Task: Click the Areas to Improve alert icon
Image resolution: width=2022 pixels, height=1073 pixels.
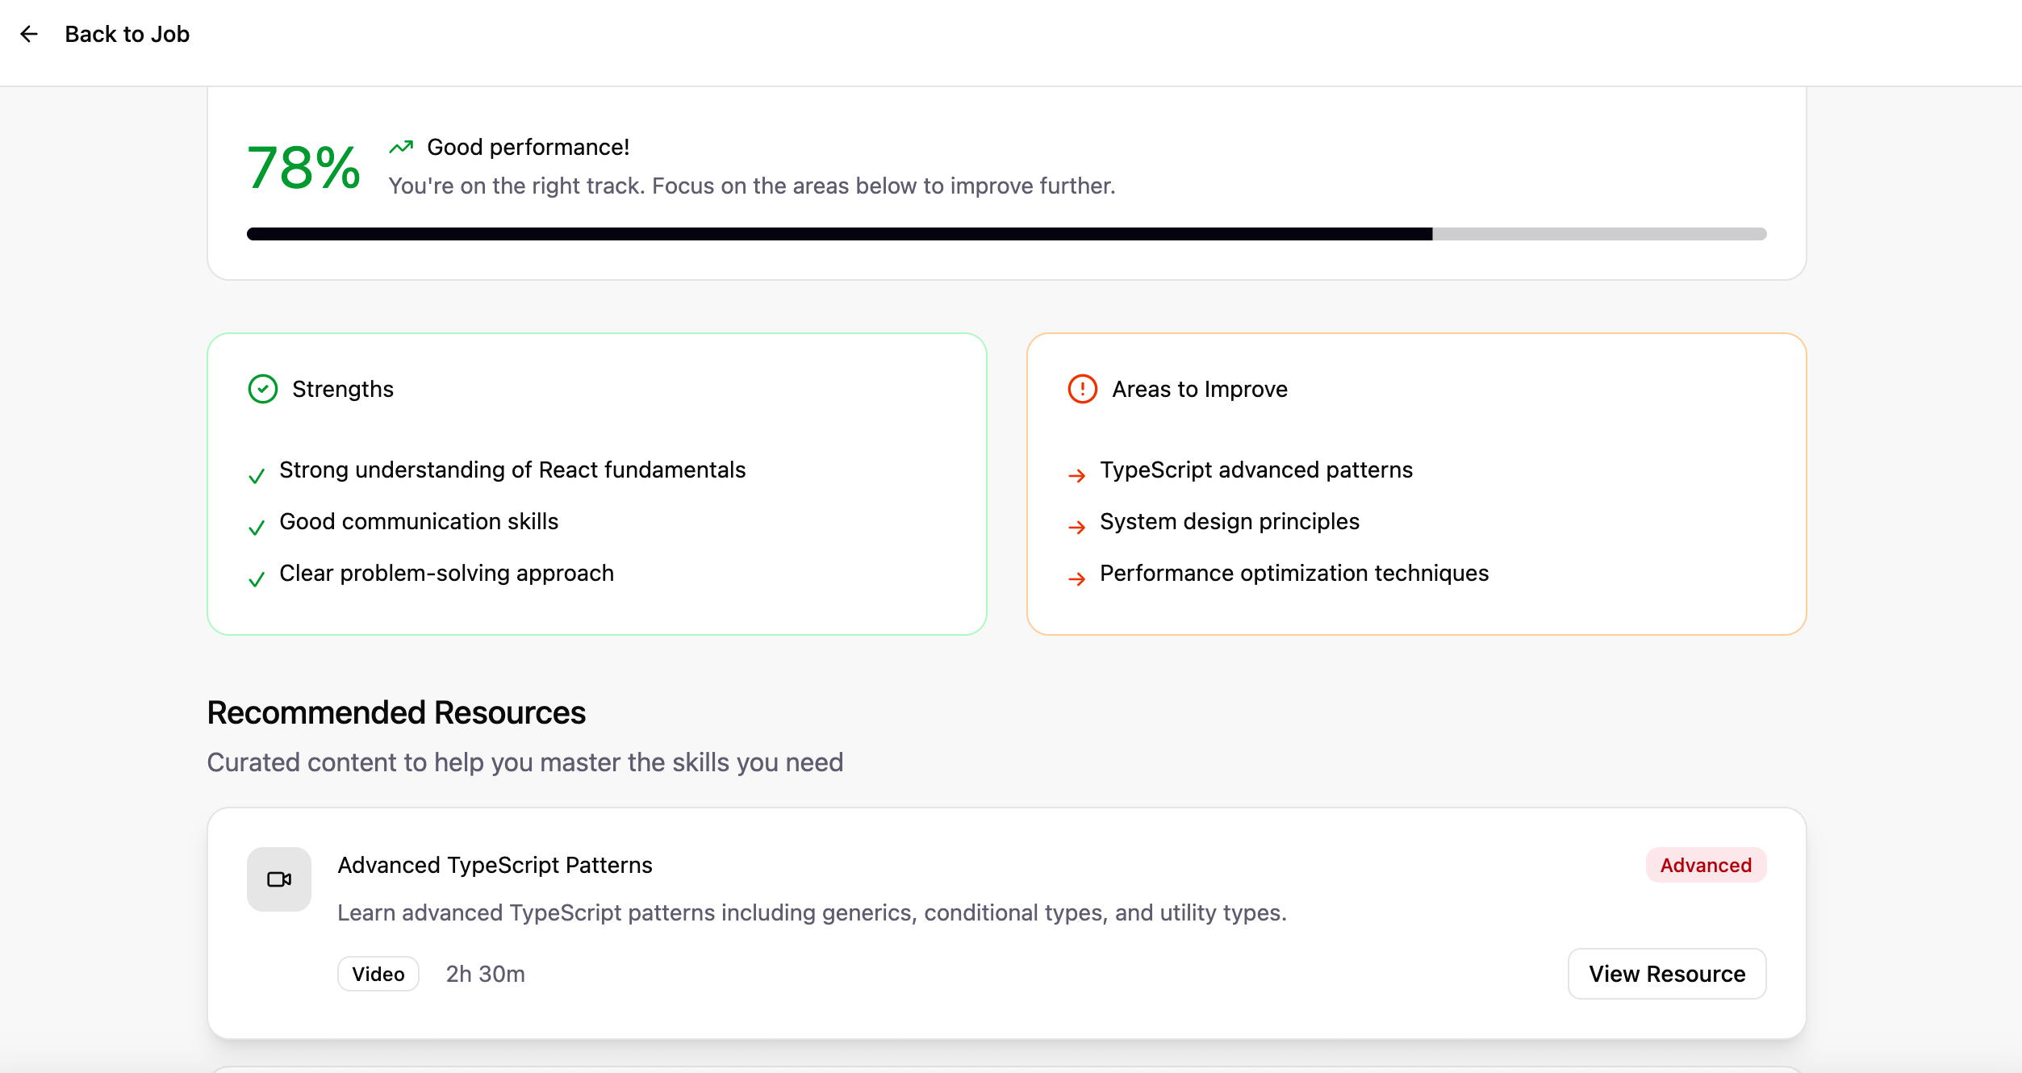Action: tap(1082, 389)
